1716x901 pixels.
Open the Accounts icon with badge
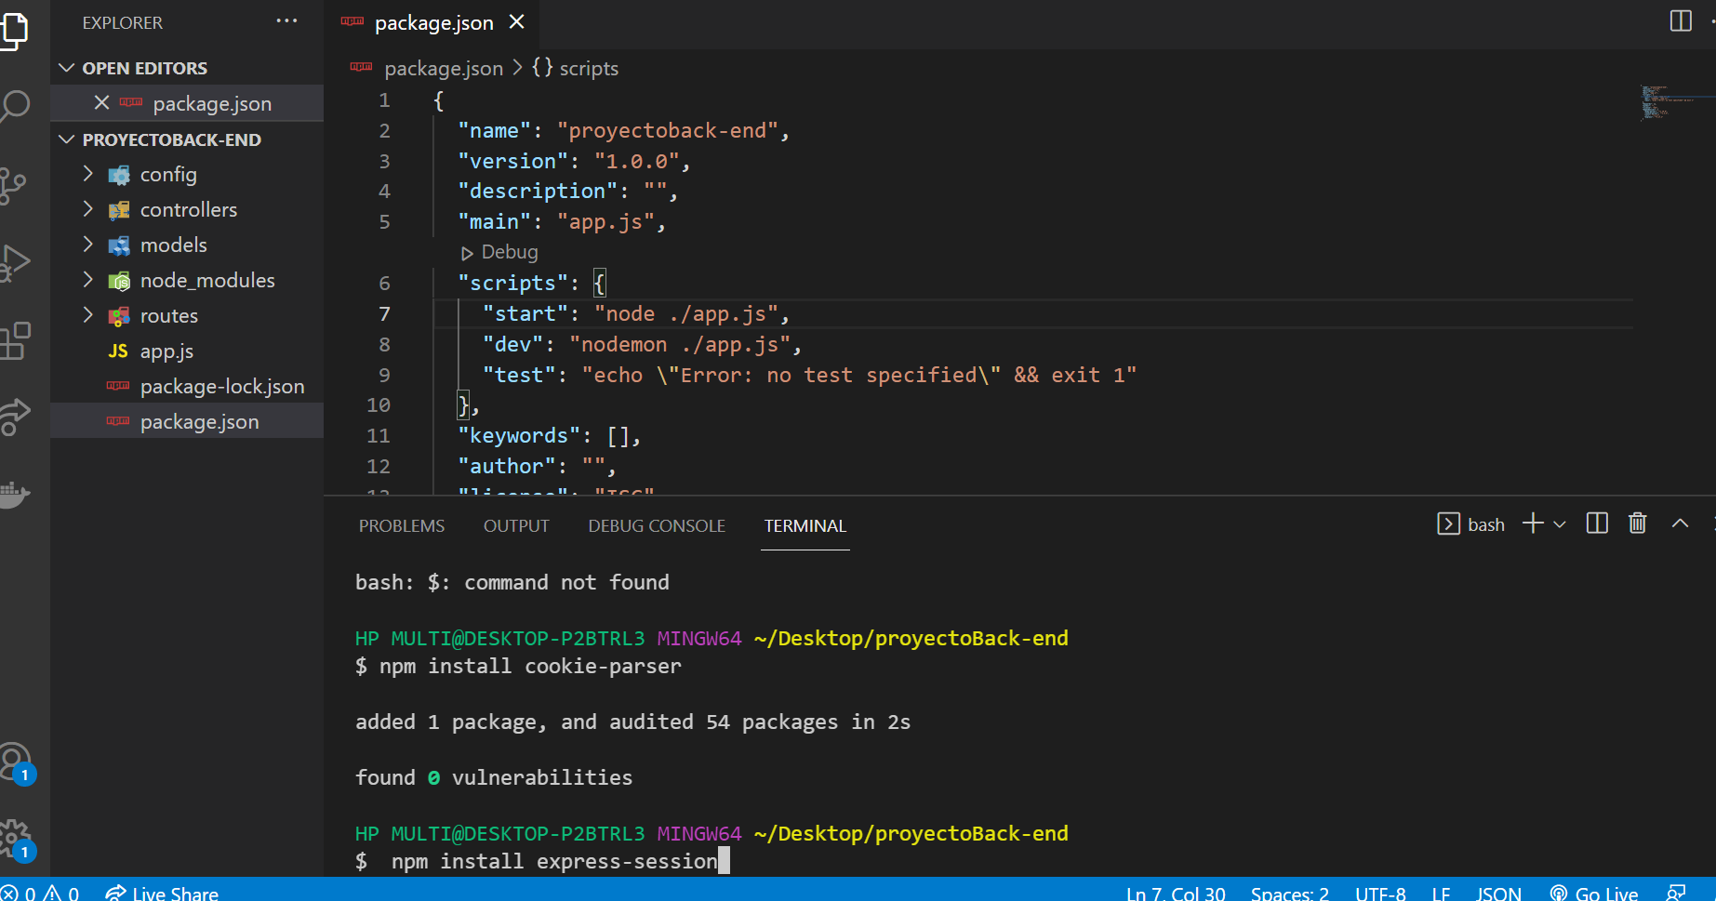click(x=17, y=764)
